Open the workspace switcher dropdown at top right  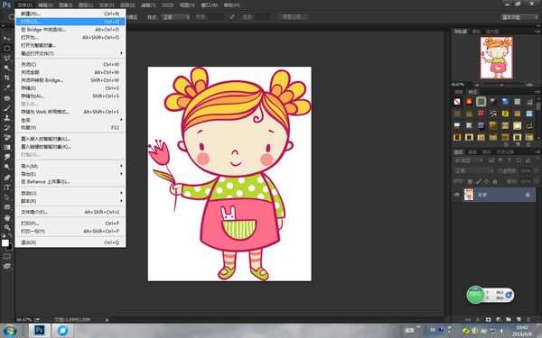519,17
